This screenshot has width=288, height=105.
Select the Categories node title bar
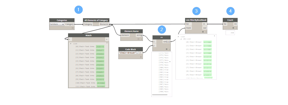(x=62, y=20)
